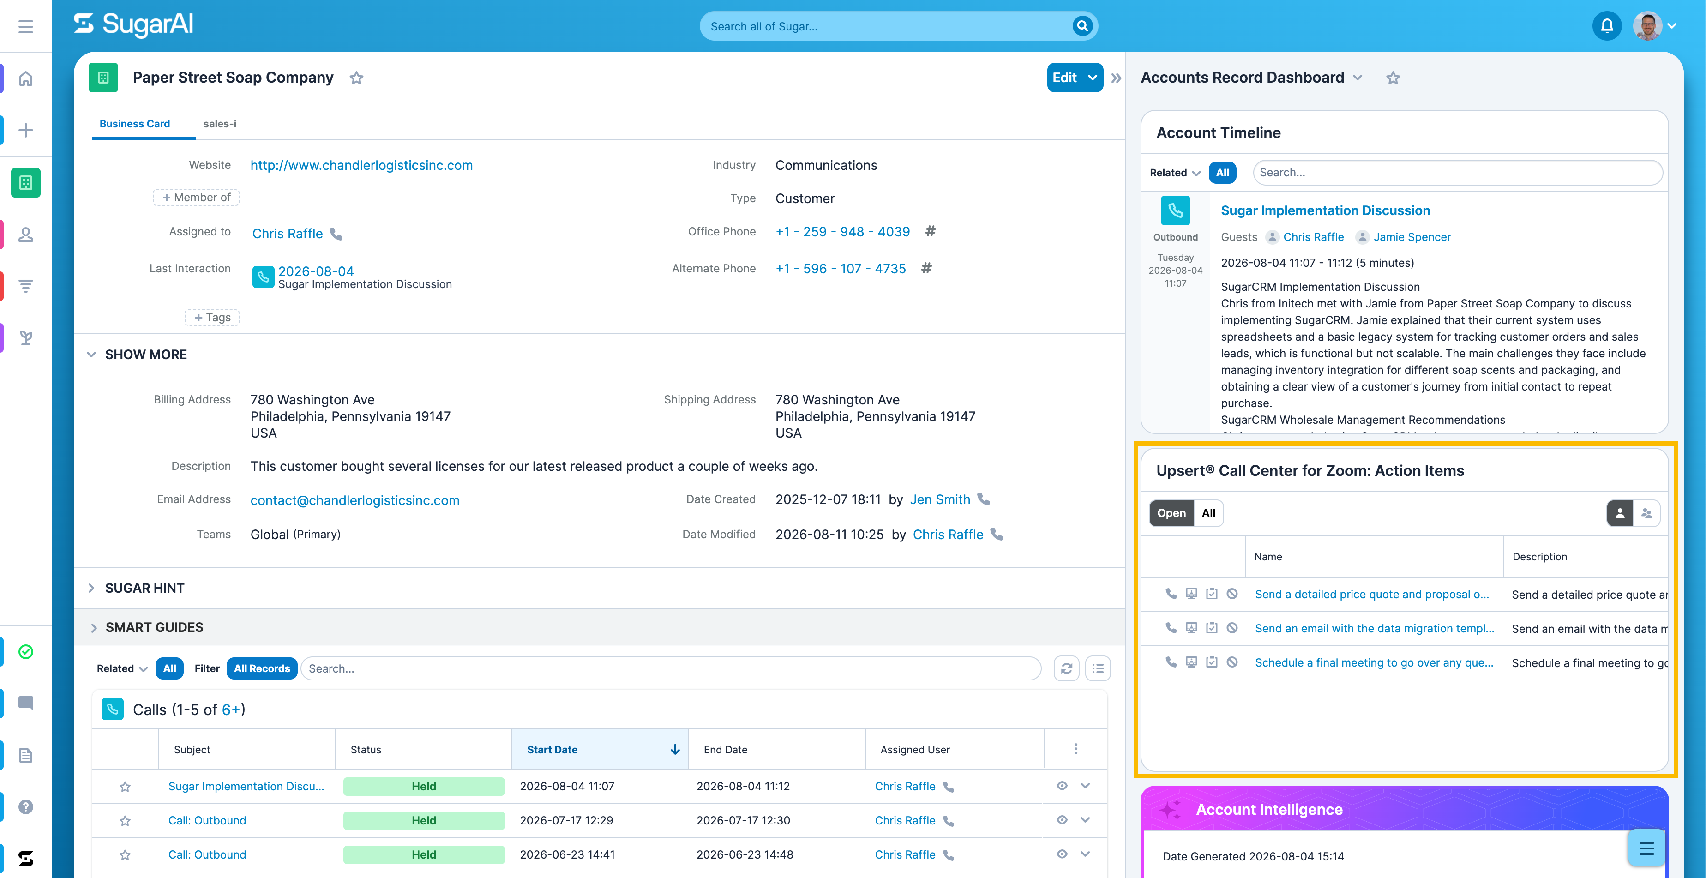The width and height of the screenshot is (1706, 878).
Task: Click the plus quick-create sidebar icon
Action: click(x=26, y=131)
